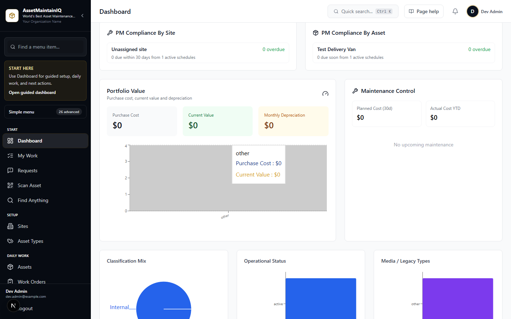Click the Monthly Depreciation yellow card
The width and height of the screenshot is (511, 319).
coord(293,121)
